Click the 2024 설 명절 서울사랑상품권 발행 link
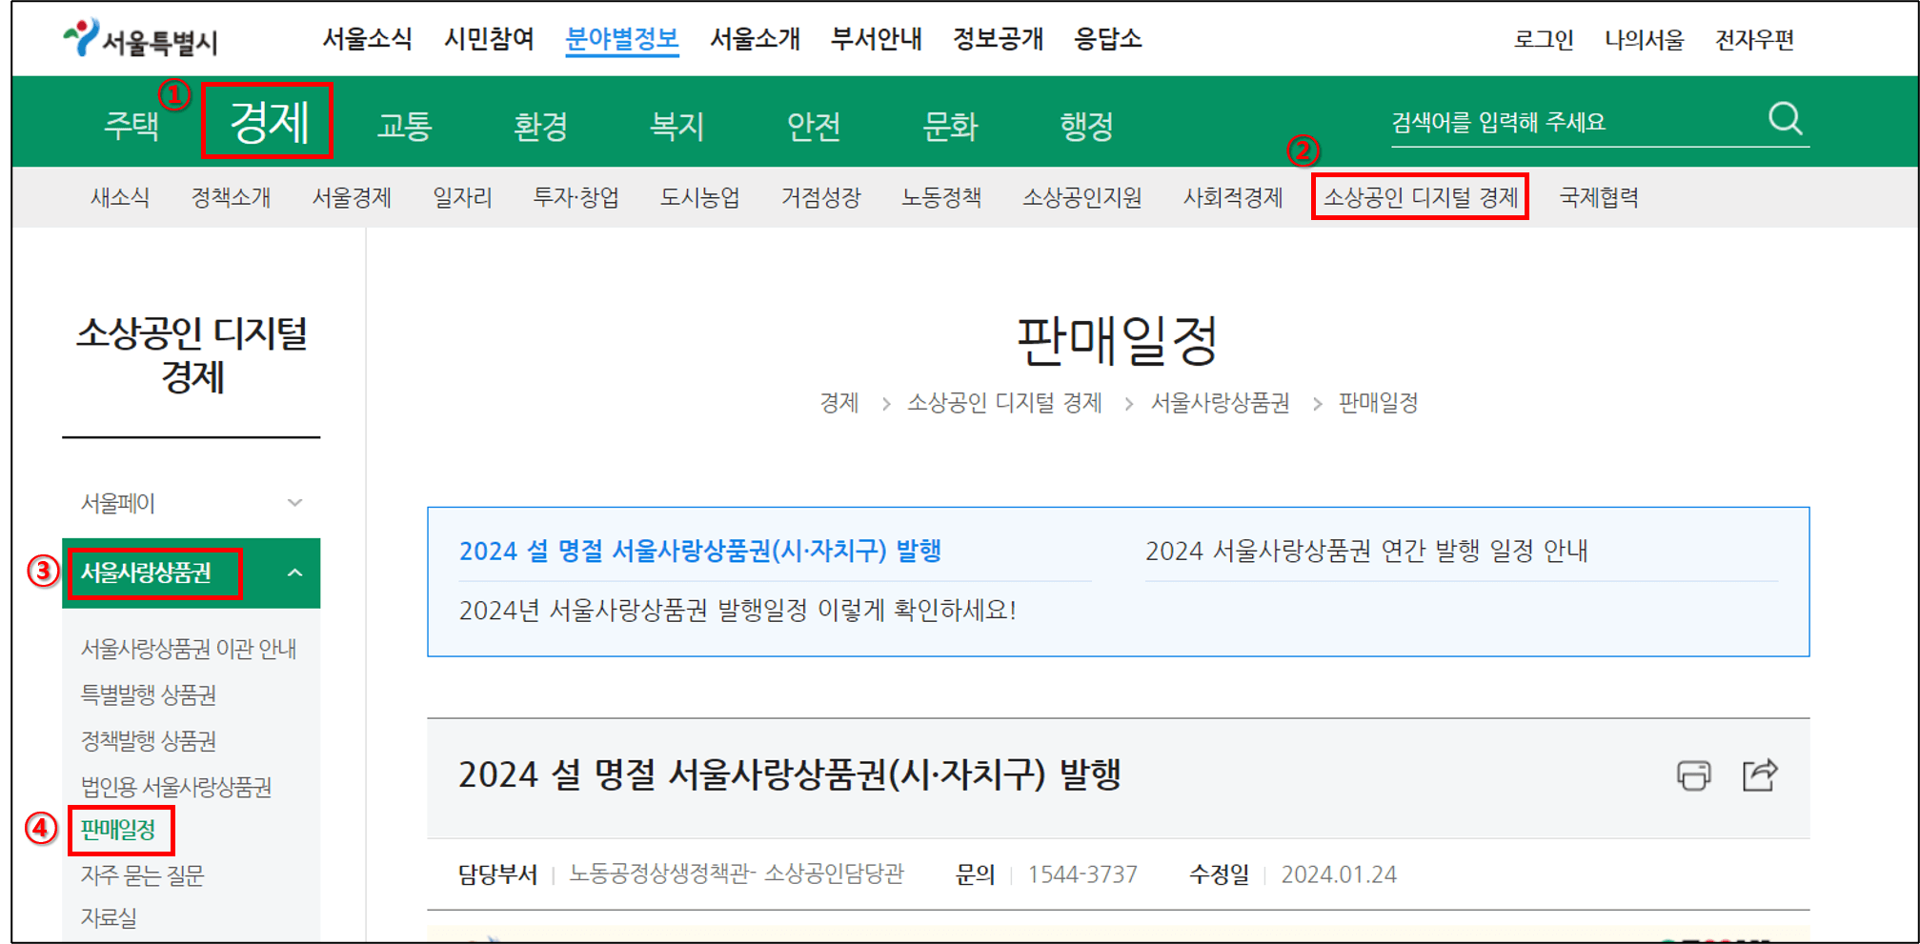Image resolution: width=1920 pixels, height=944 pixels. [698, 551]
